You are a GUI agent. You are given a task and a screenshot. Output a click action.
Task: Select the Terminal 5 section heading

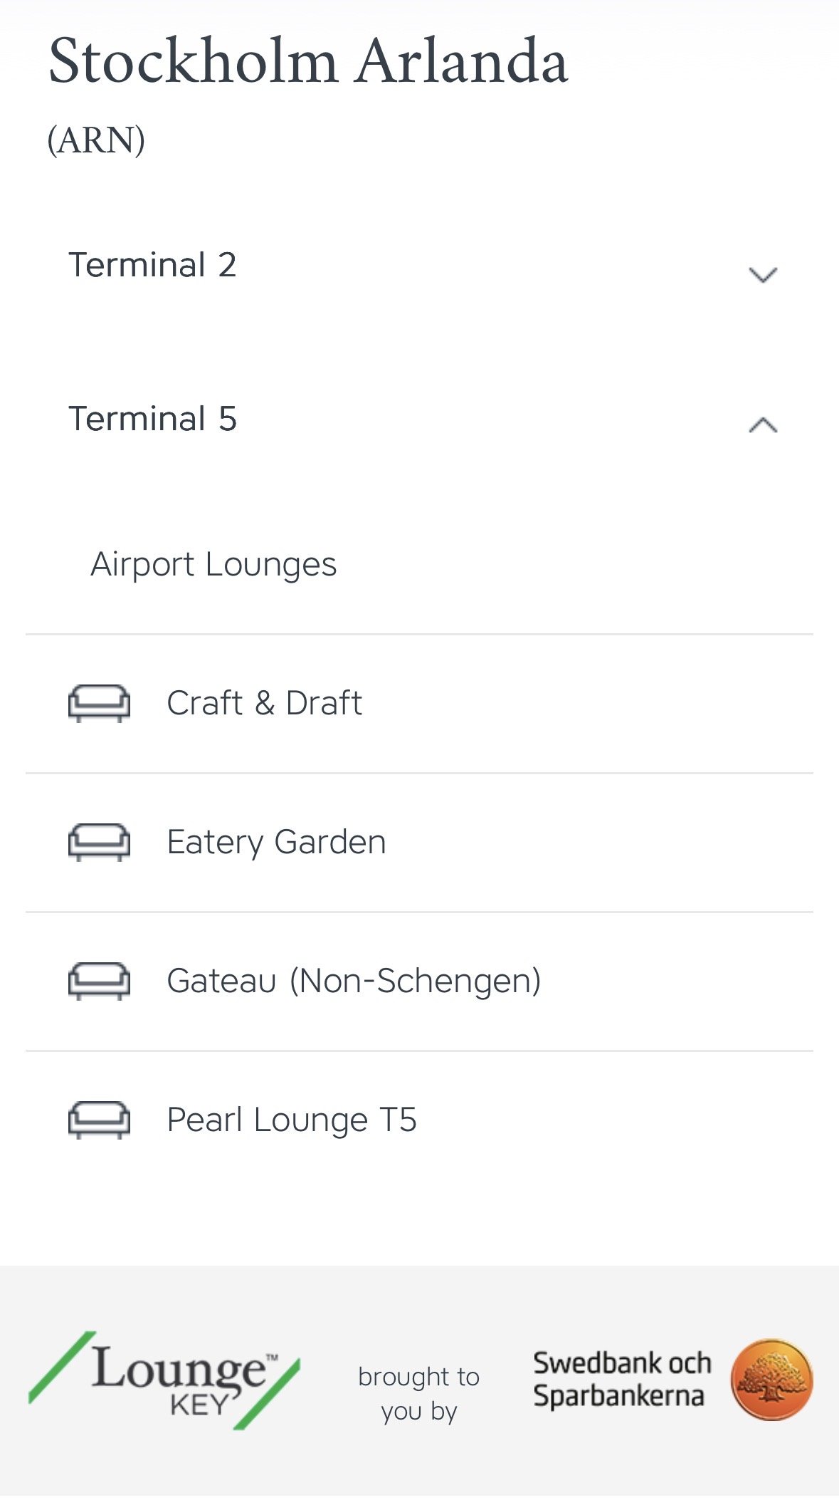(152, 419)
